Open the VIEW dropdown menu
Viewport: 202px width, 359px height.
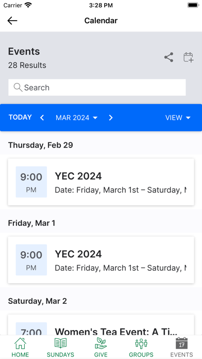pyautogui.click(x=178, y=118)
